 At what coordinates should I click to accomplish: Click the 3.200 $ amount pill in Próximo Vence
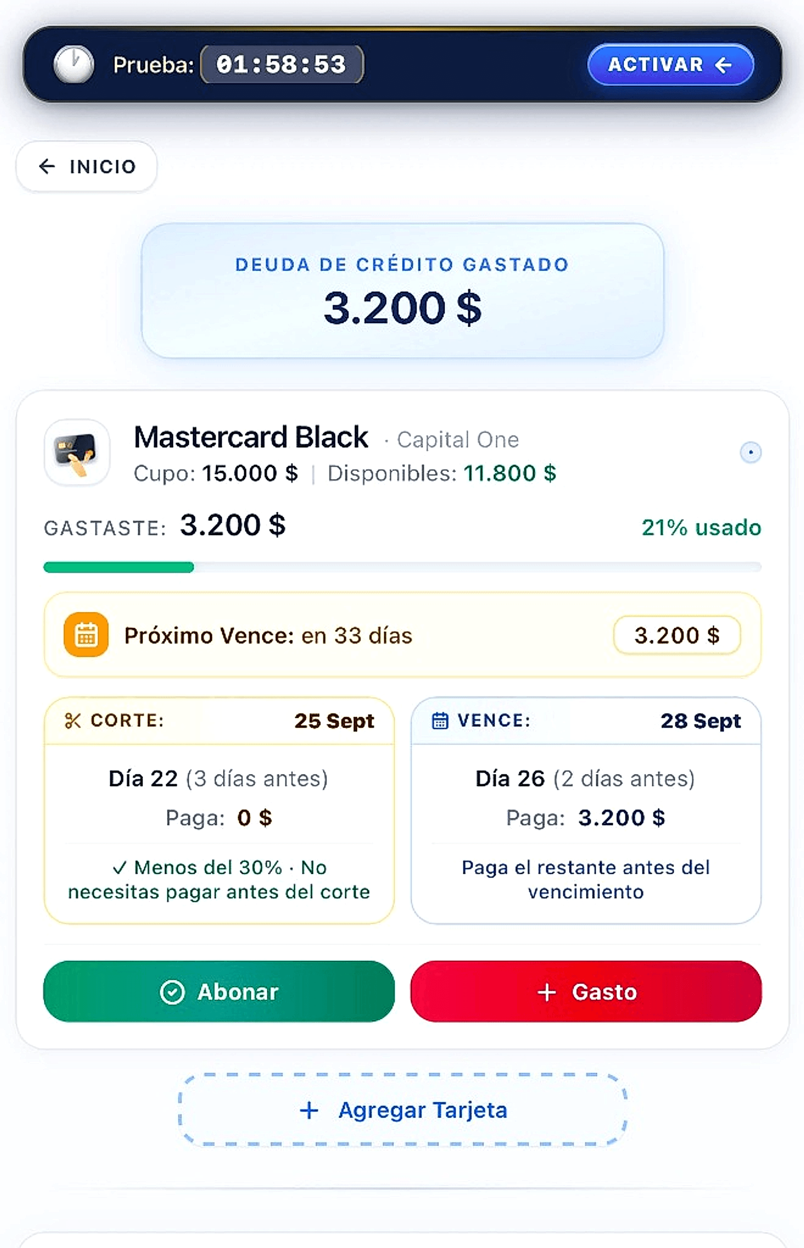(x=677, y=635)
